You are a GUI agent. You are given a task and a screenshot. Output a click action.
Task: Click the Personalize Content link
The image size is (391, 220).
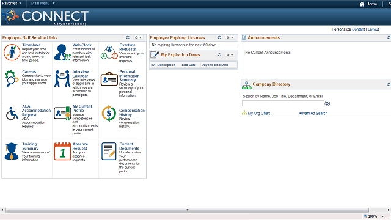click(x=359, y=29)
